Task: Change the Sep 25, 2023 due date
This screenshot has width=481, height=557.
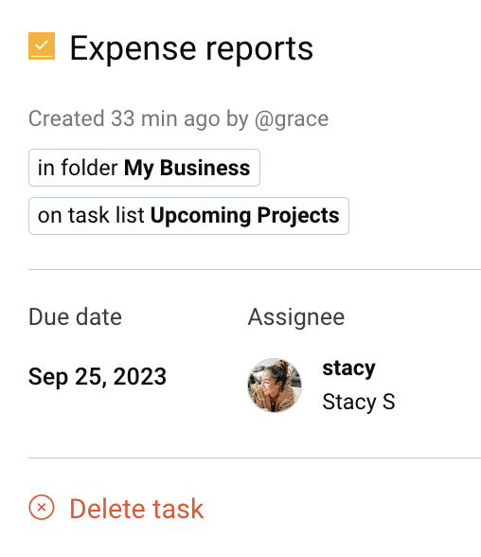Action: 98,377
